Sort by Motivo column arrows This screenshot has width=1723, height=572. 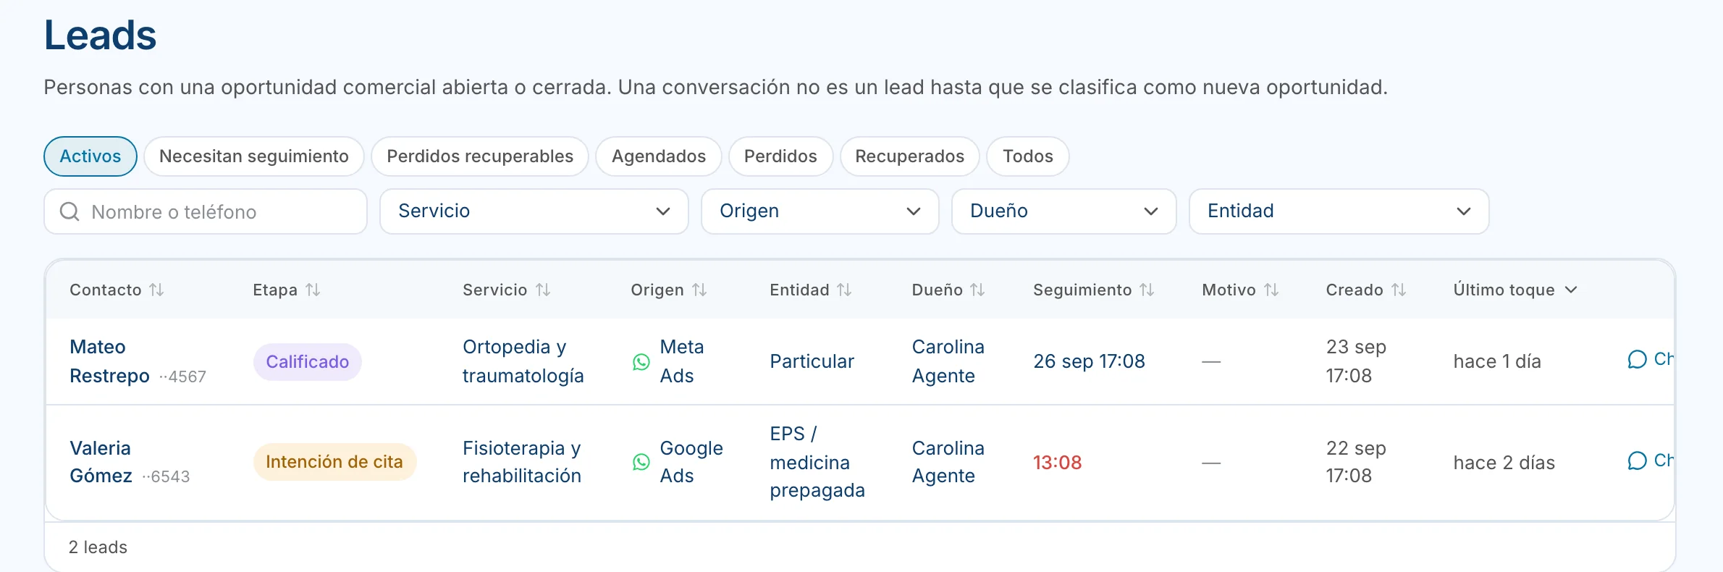click(x=1271, y=290)
